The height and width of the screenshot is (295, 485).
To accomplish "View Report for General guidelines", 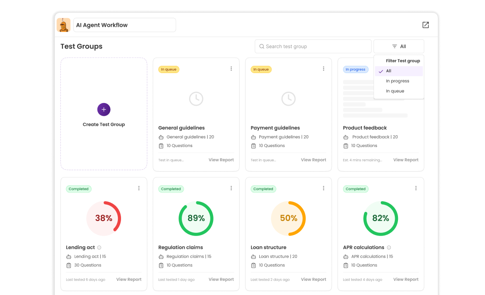I will tap(221, 160).
